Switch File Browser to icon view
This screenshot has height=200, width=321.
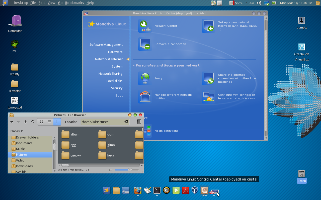click(41, 122)
